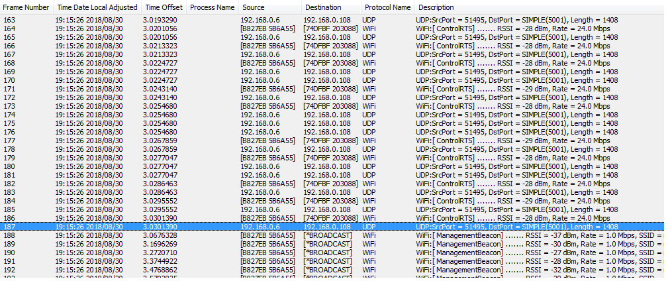The image size is (668, 283).
Task: Click the time offset 3.0193290 cell
Action: pos(160,20)
